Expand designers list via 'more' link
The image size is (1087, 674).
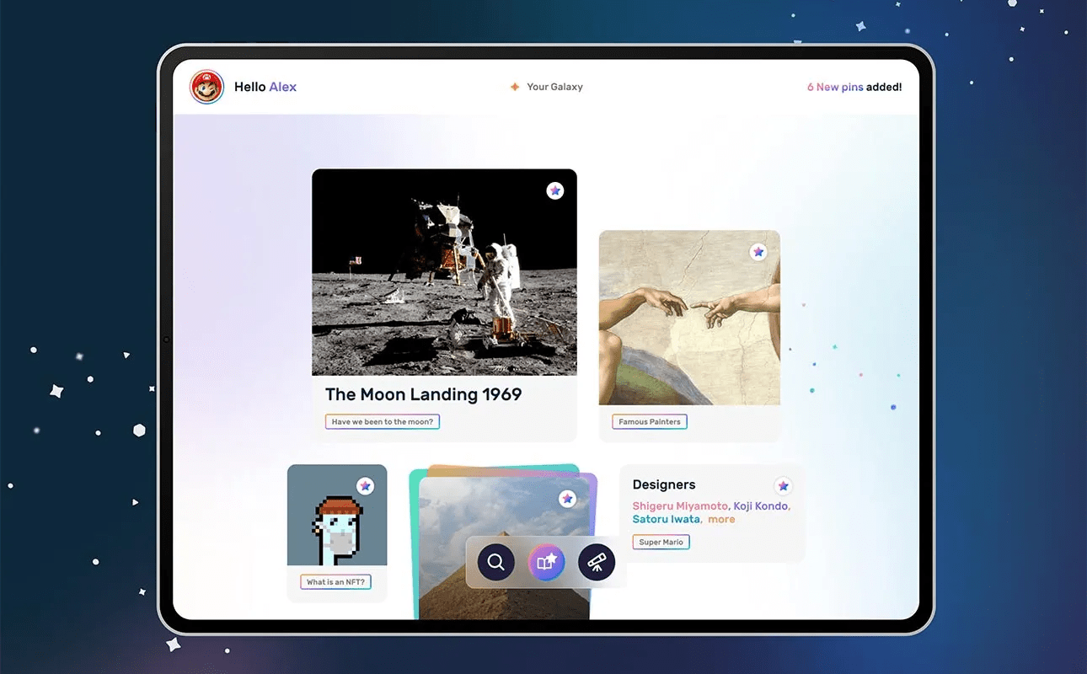point(721,520)
